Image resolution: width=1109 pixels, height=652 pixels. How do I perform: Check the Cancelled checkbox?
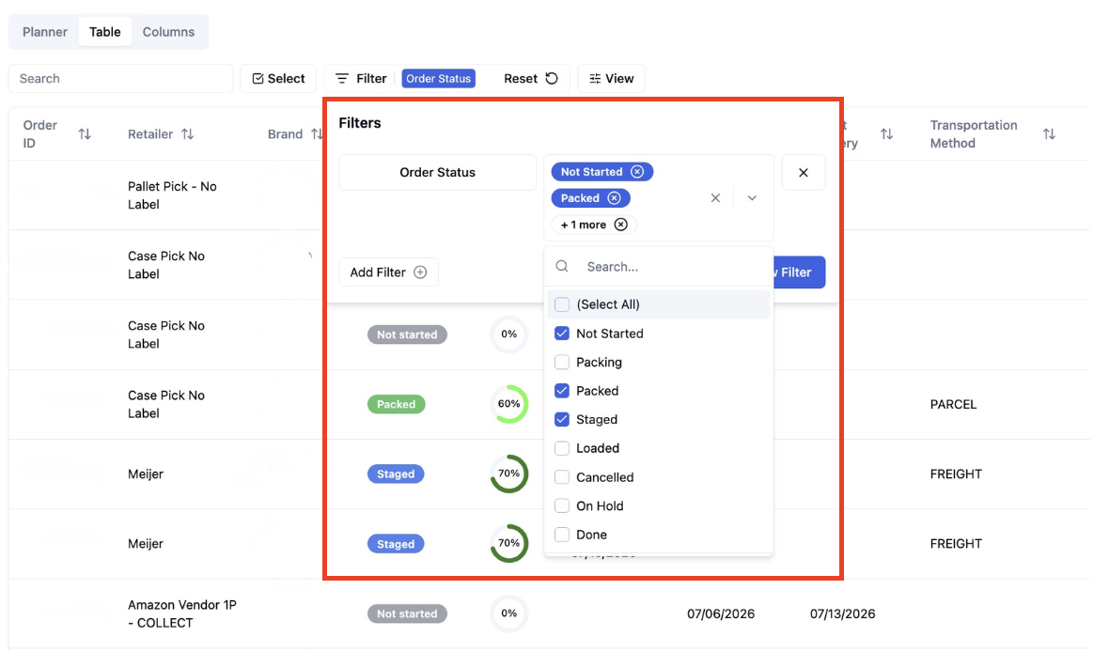[562, 477]
